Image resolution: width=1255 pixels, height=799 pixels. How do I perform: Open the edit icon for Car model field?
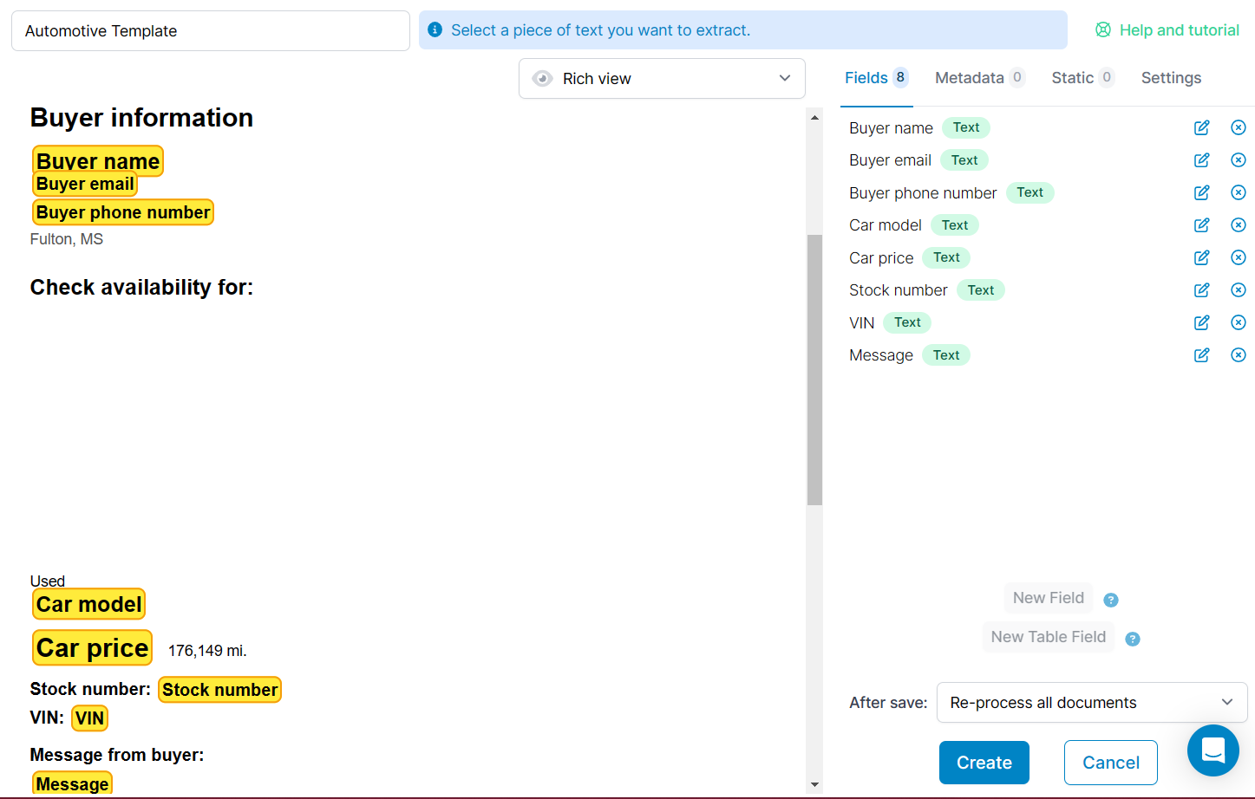point(1201,224)
